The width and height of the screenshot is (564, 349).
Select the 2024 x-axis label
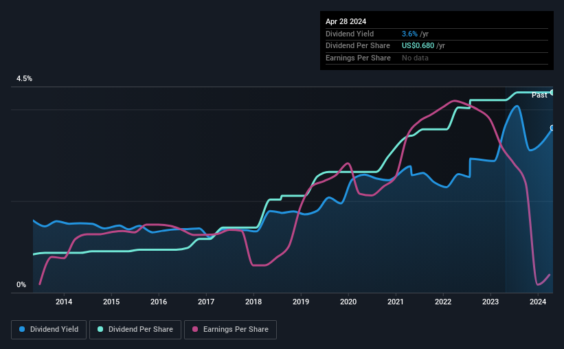(x=538, y=302)
